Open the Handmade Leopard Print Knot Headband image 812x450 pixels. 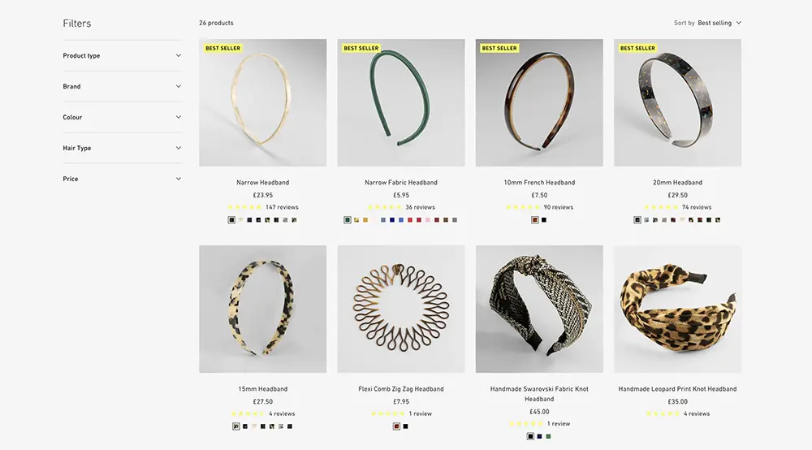pos(677,309)
